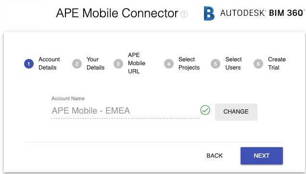Click the green verified checkmark icon
Screen dimensions: 306x174
[x=205, y=110]
